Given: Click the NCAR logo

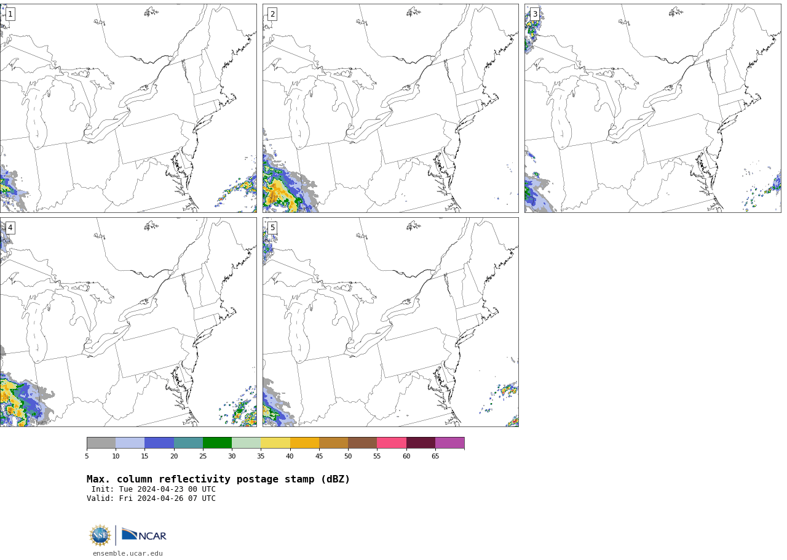Looking at the screenshot, I should click(x=144, y=535).
